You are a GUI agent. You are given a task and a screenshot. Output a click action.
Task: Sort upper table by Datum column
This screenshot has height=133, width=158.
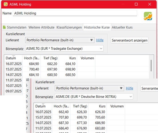tap(13, 58)
